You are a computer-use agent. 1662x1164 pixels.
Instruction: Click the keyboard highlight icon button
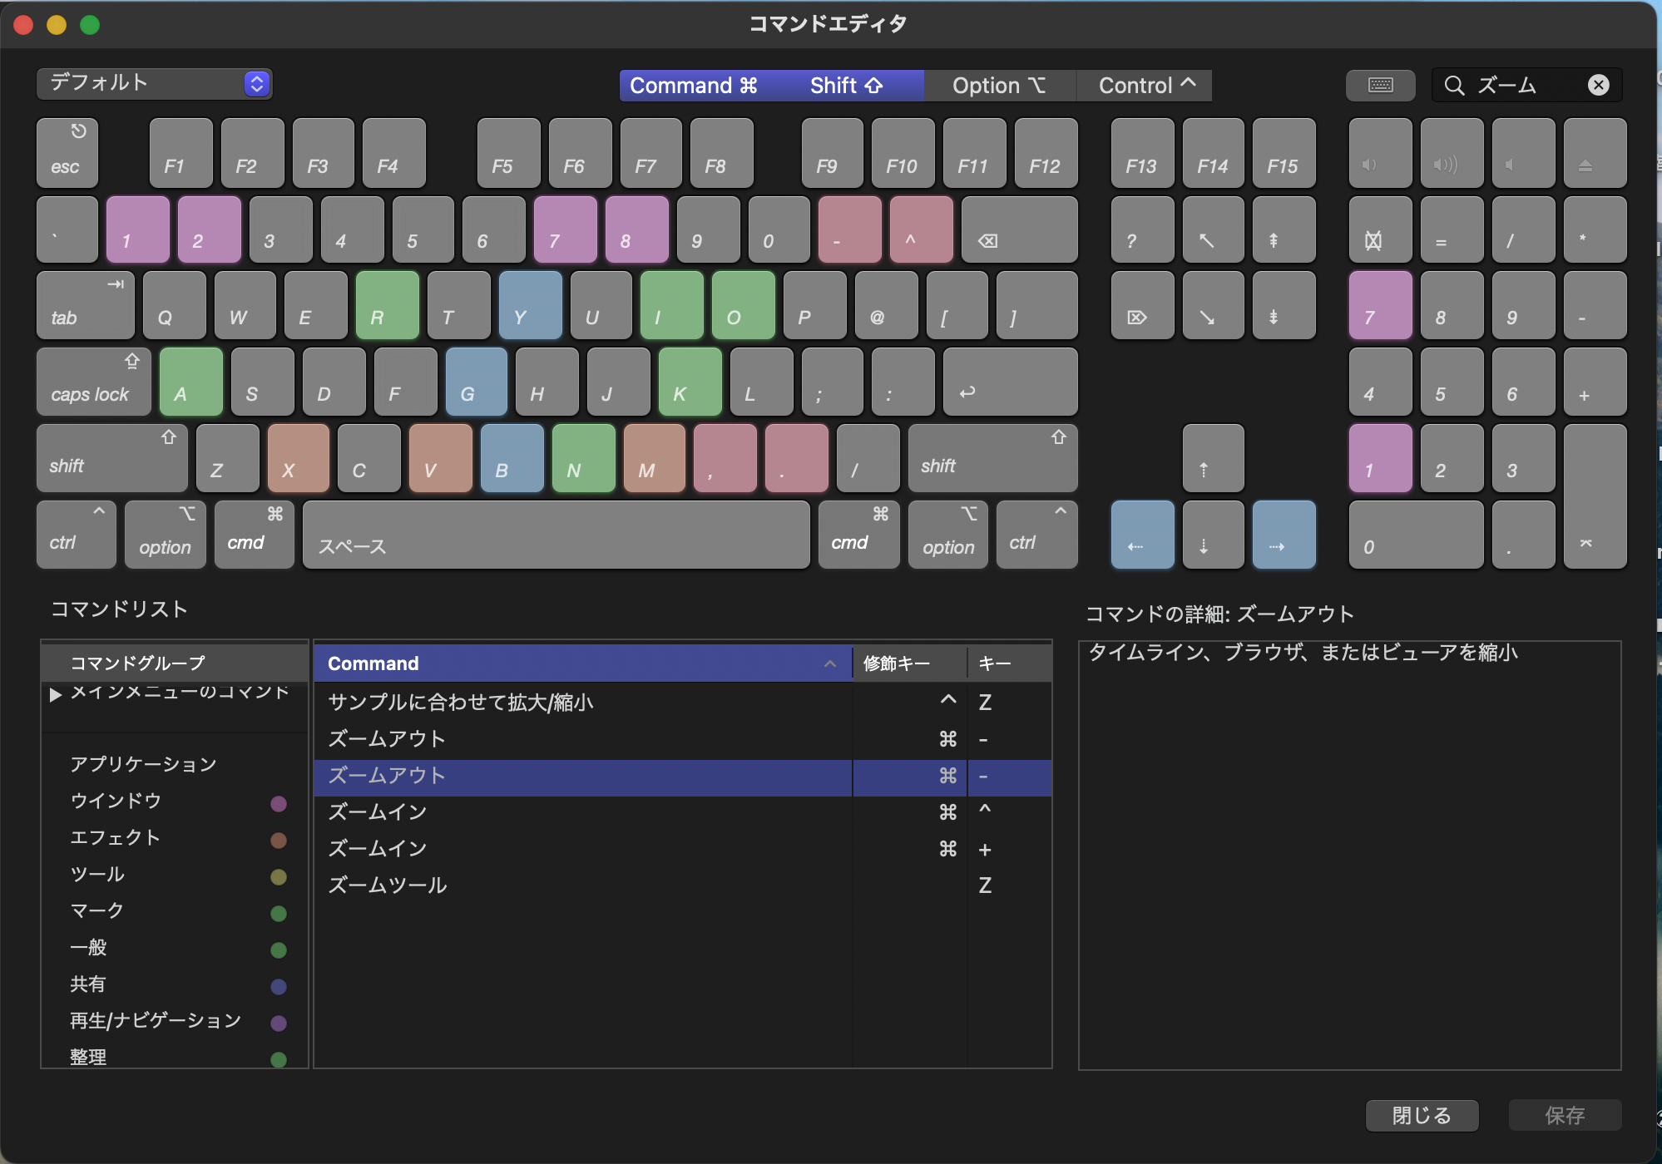coord(1380,85)
